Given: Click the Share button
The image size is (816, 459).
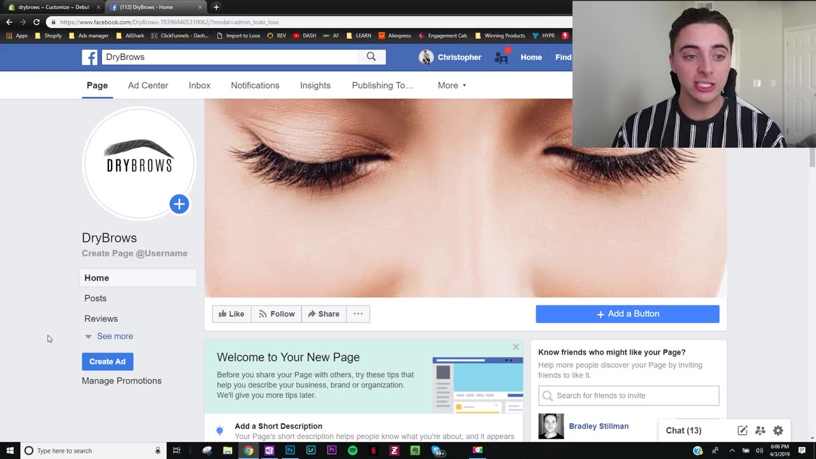Looking at the screenshot, I should (324, 314).
